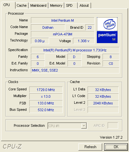The image size is (129, 152).
Task: Click the Intel Inside Pentium M logo
Action: (x=107, y=30)
